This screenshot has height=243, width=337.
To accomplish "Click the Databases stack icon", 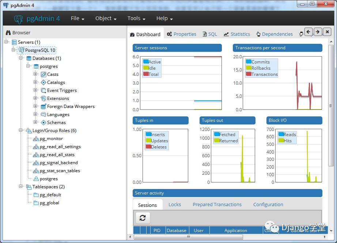I will click(29, 58).
